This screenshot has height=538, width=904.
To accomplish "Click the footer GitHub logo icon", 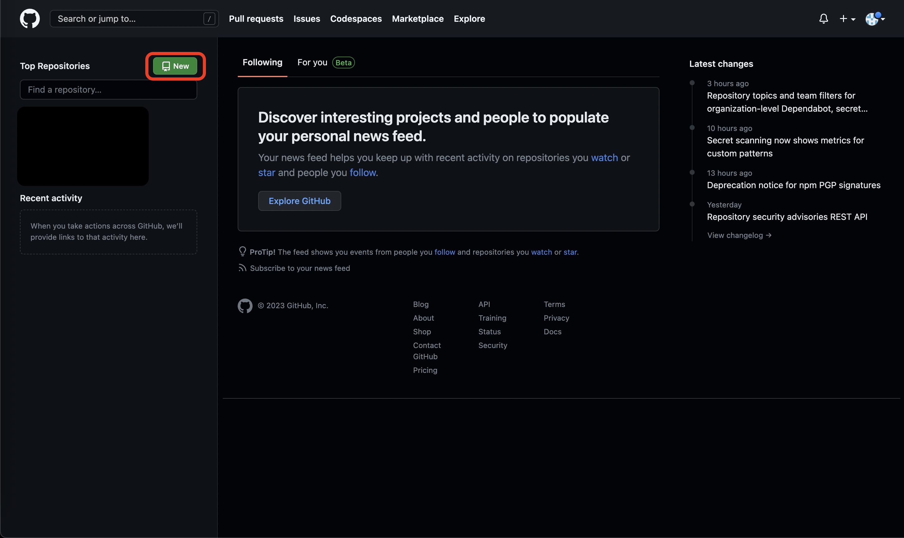I will pyautogui.click(x=245, y=306).
